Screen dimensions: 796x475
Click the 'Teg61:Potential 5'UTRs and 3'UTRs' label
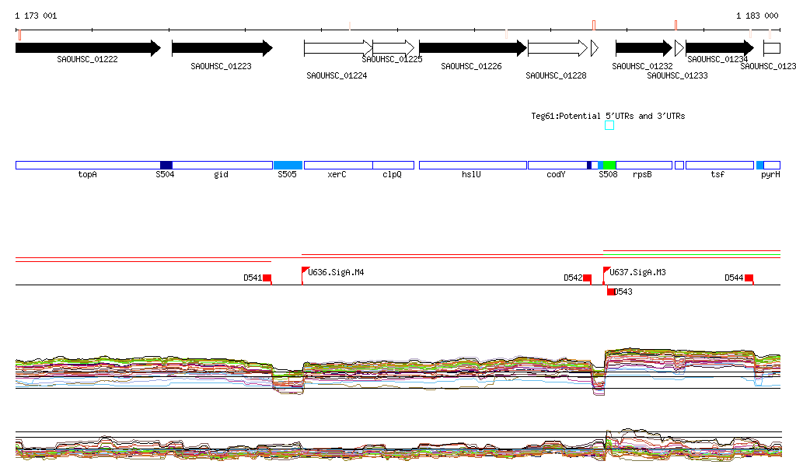(608, 116)
